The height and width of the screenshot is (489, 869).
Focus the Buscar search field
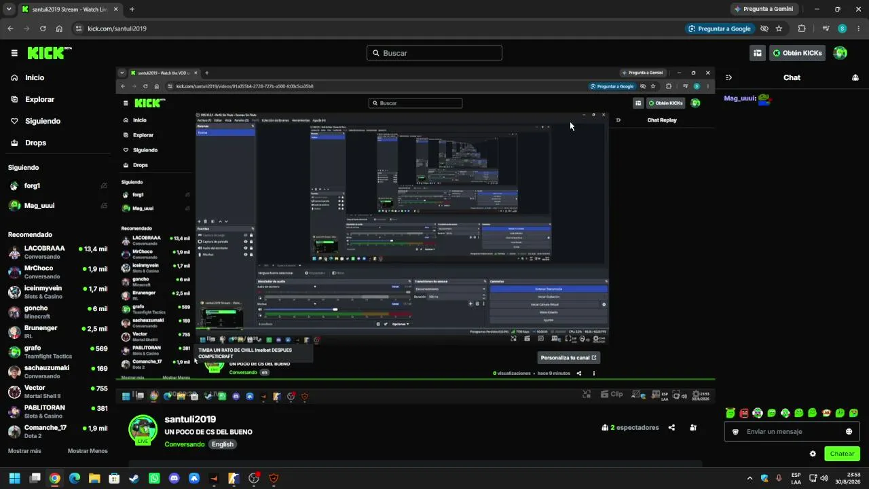click(434, 53)
